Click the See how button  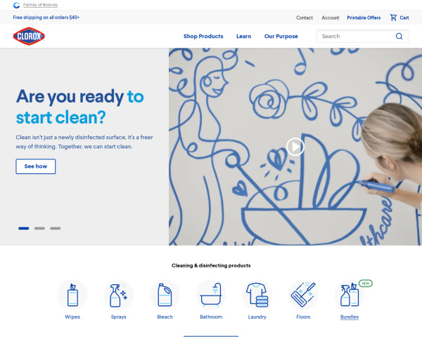pyautogui.click(x=36, y=166)
